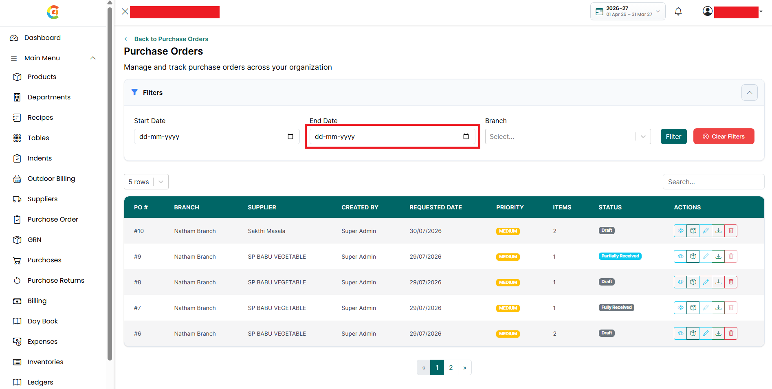772x389 pixels.
Task: Click the app logo
Action: point(53,12)
